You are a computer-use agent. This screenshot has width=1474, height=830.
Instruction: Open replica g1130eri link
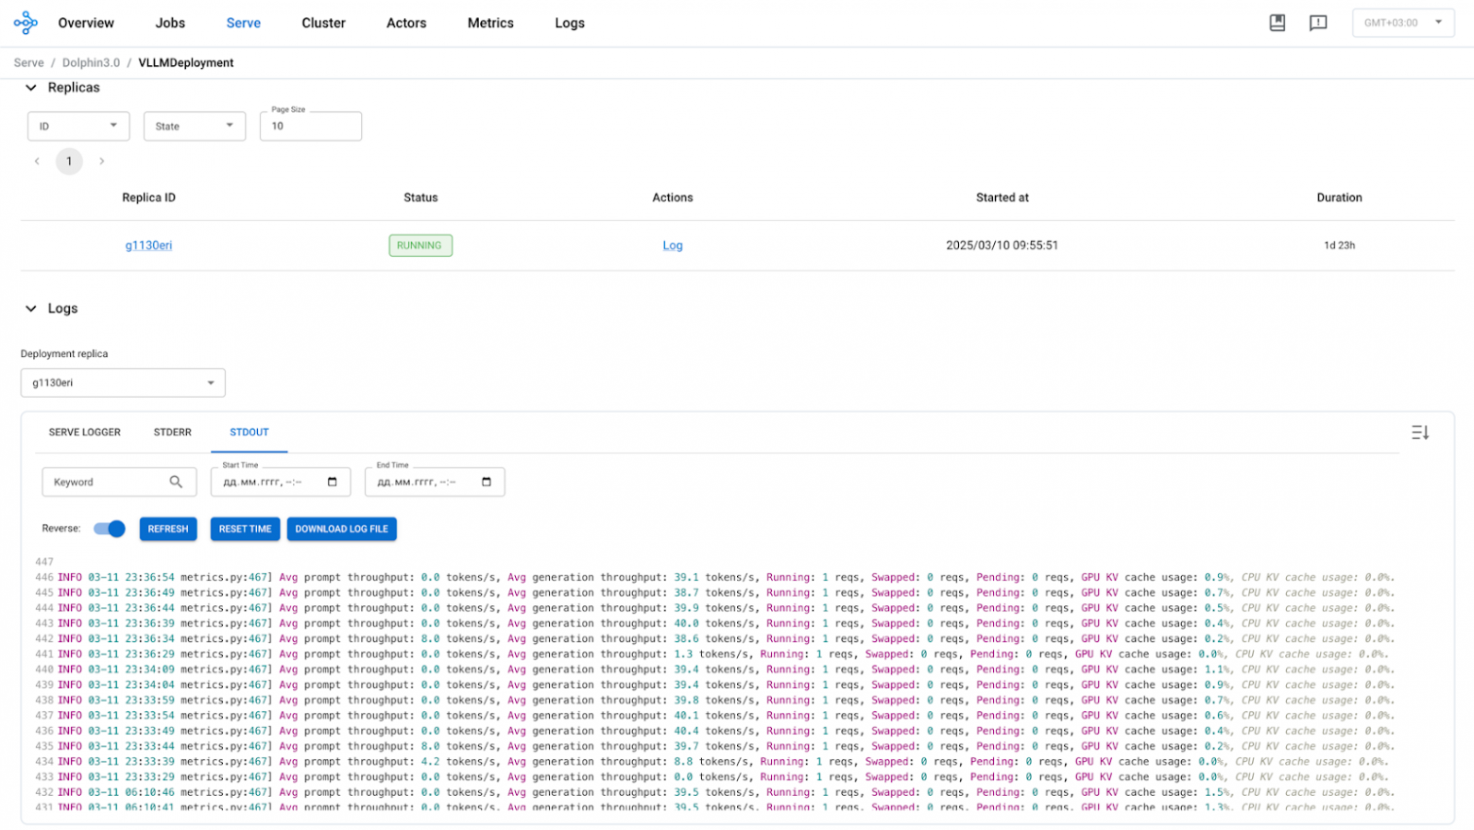coord(148,246)
